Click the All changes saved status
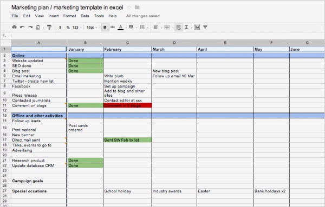Screen dimensions: 325x207 tap(143, 16)
